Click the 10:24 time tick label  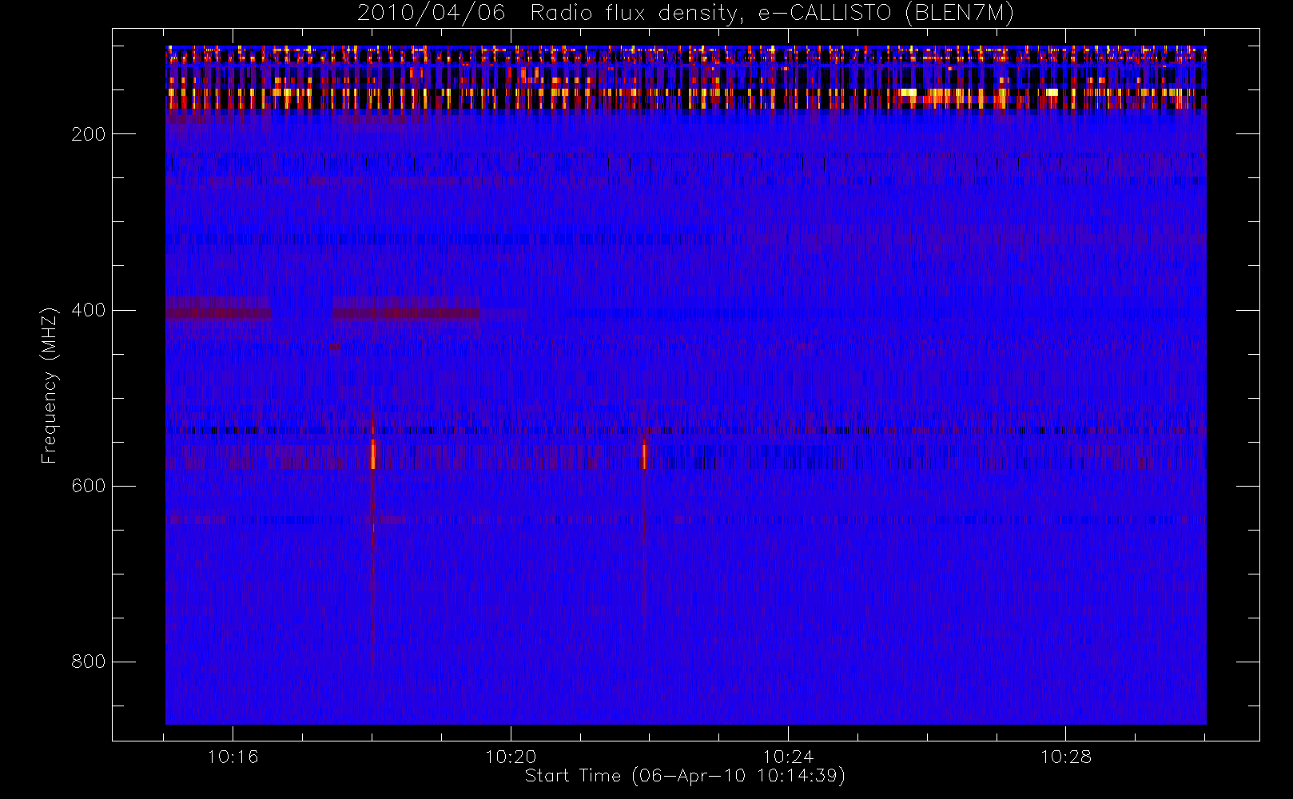click(788, 757)
